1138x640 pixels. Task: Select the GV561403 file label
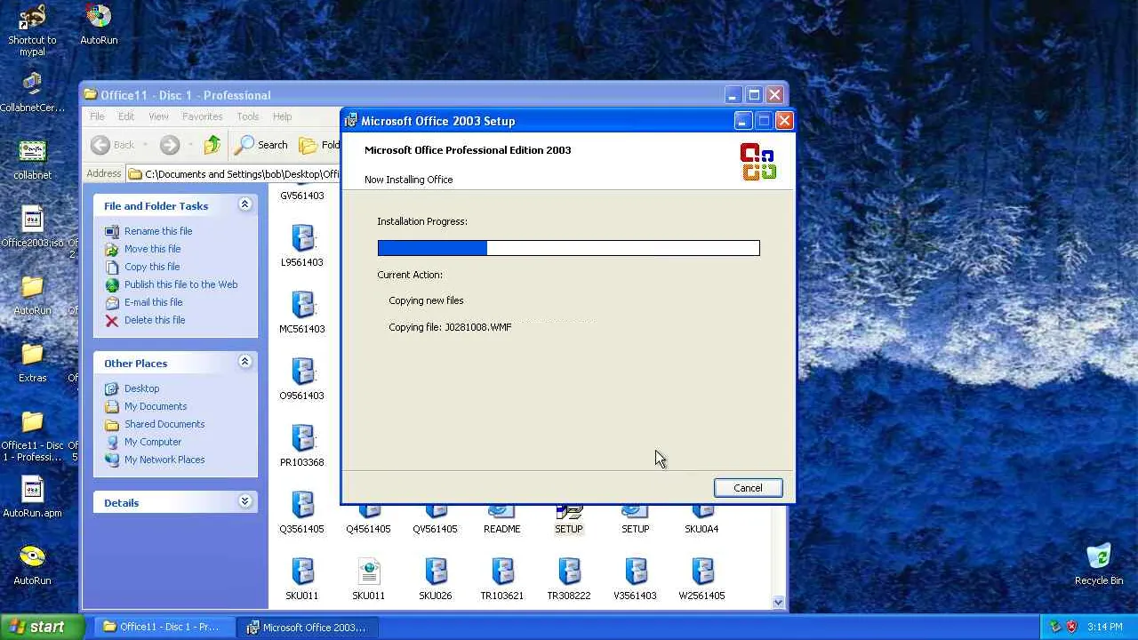(x=302, y=196)
